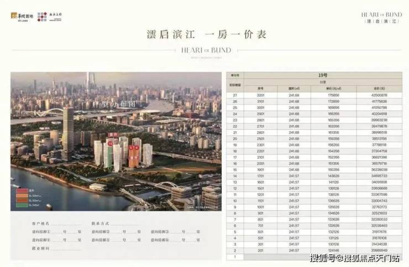
Task: Click area 241.68 in room 2301 row
Action: [294, 145]
